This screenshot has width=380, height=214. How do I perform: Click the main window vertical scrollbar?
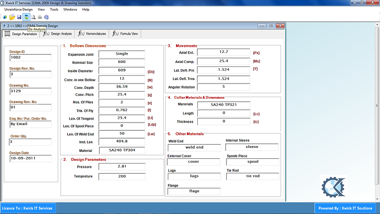377,111
